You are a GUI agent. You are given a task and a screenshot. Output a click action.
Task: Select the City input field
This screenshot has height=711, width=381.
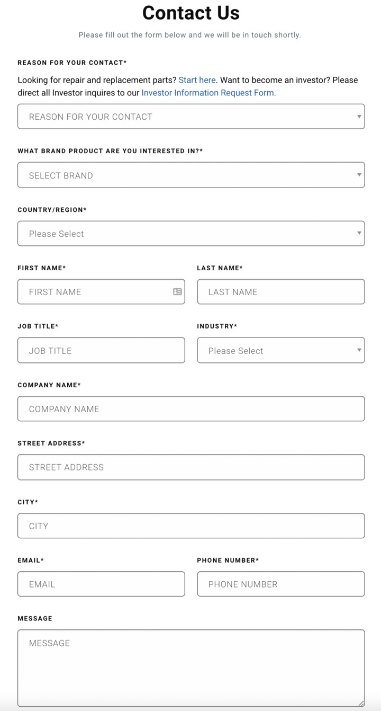click(190, 526)
